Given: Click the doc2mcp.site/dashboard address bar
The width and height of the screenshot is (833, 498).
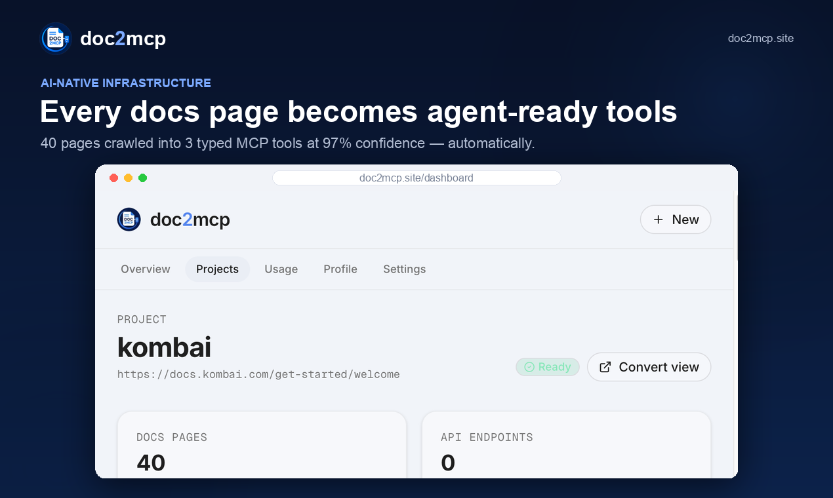Looking at the screenshot, I should click(416, 178).
